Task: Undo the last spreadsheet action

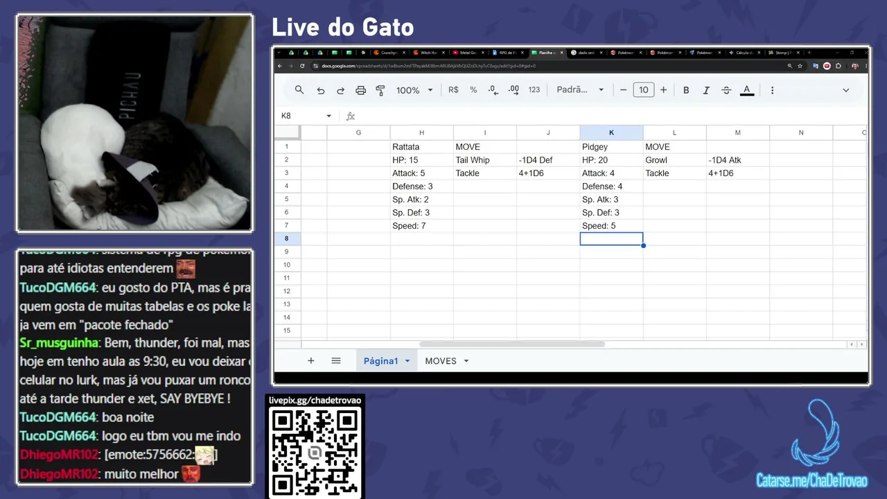Action: (x=320, y=90)
